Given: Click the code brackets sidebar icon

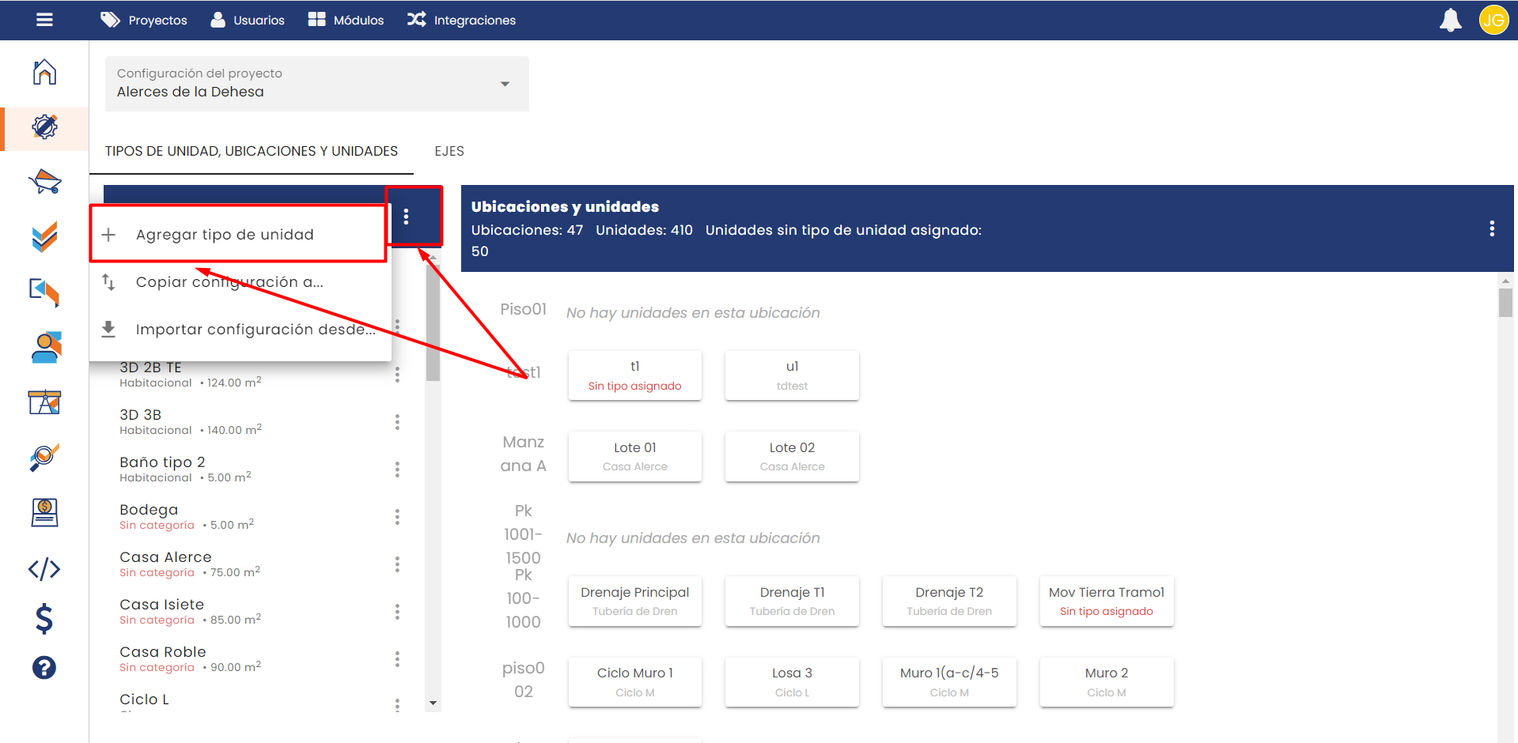Looking at the screenshot, I should click(x=44, y=569).
